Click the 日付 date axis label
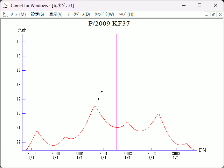 coord(202,150)
